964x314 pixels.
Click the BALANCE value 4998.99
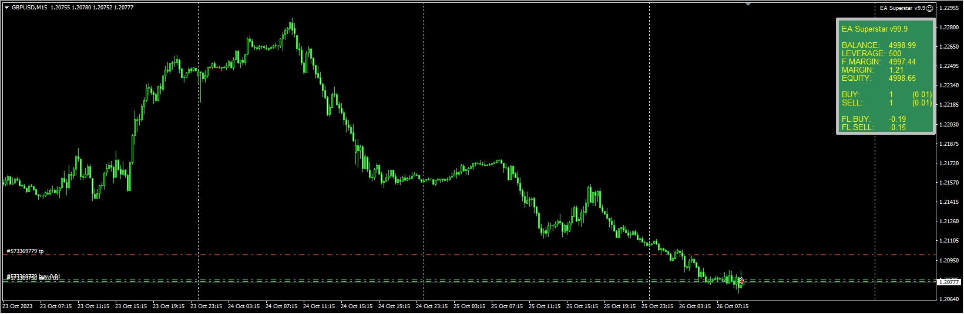(x=902, y=45)
